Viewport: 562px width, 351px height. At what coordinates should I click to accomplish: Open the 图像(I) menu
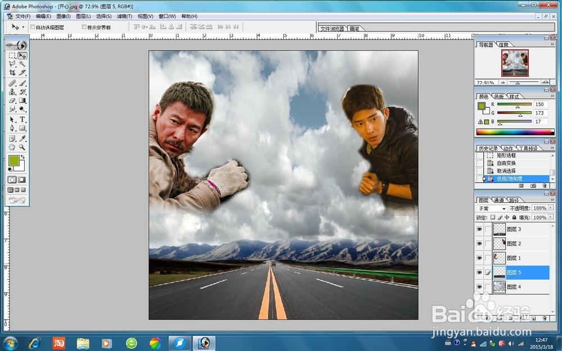64,16
